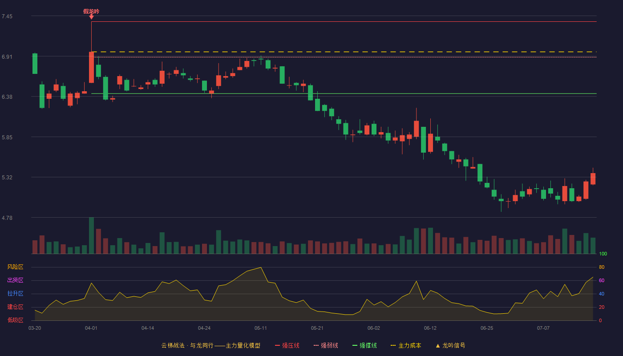Click the 05-21 date on the time axis

click(317, 328)
